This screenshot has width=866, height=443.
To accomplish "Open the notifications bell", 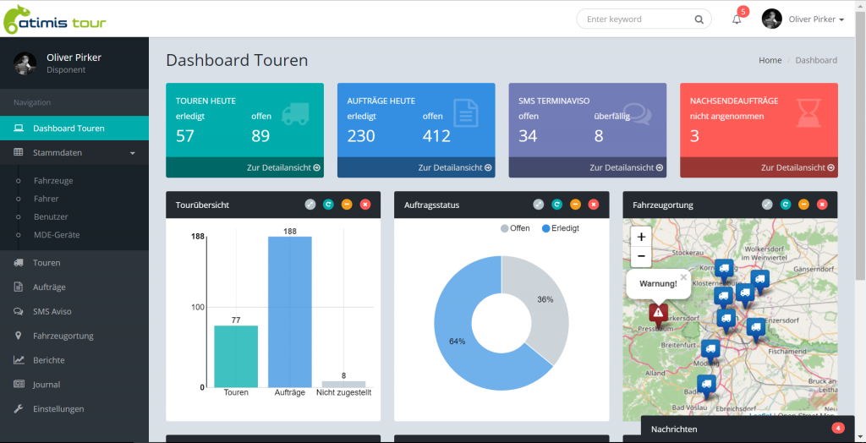I will click(737, 19).
